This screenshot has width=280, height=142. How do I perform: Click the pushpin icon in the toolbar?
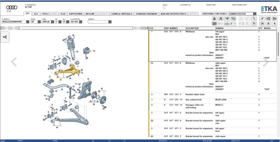[262, 19]
